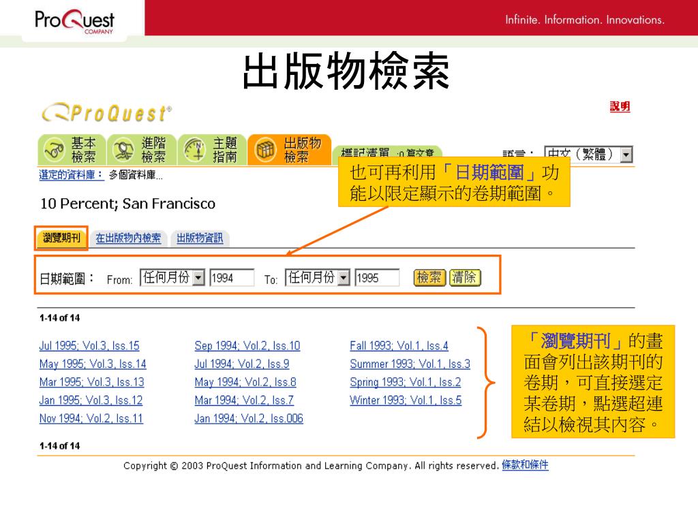This screenshot has height=523, width=698.
Task: Click the stylized ProQuest logo above tabs
Action: [x=107, y=113]
